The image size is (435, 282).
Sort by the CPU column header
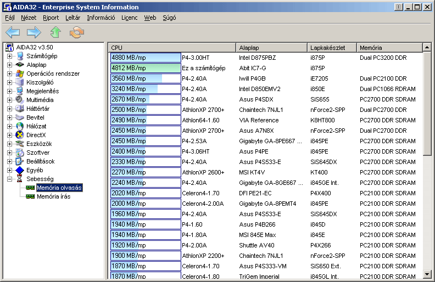coord(172,48)
